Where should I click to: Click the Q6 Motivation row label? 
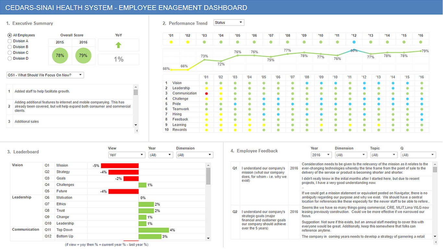pos(64,197)
